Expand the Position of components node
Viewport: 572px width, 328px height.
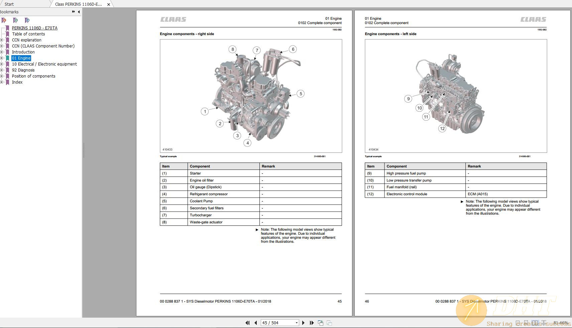(x=2, y=76)
